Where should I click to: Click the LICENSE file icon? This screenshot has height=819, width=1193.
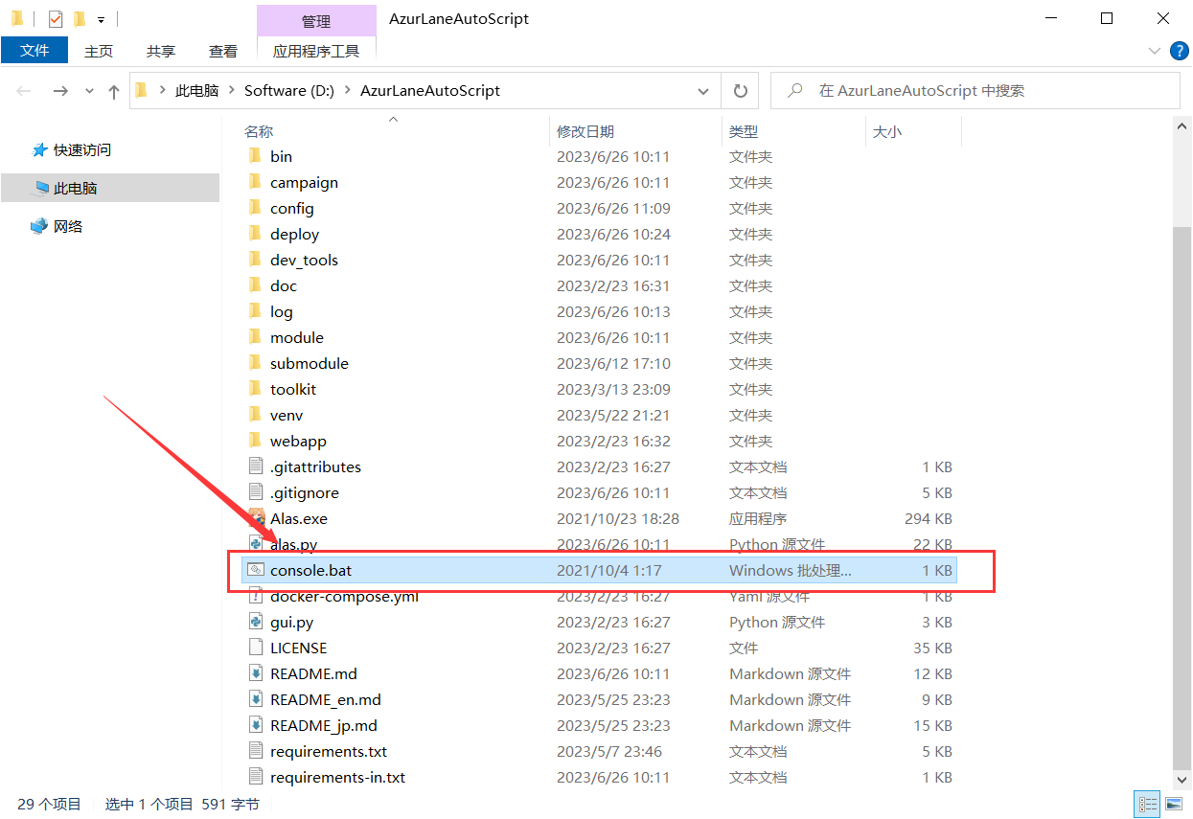point(255,648)
